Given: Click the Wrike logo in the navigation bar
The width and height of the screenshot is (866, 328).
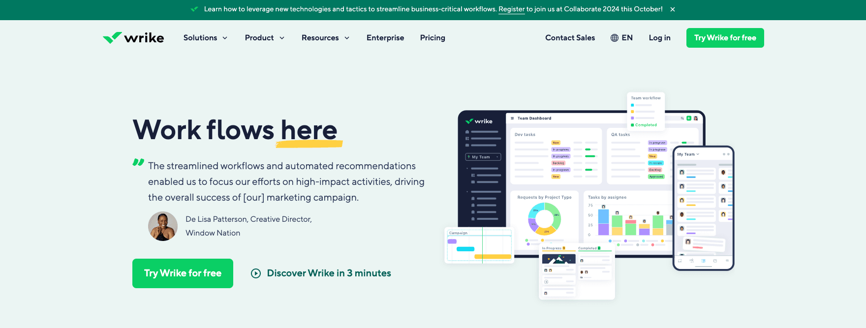Looking at the screenshot, I should click(x=133, y=38).
